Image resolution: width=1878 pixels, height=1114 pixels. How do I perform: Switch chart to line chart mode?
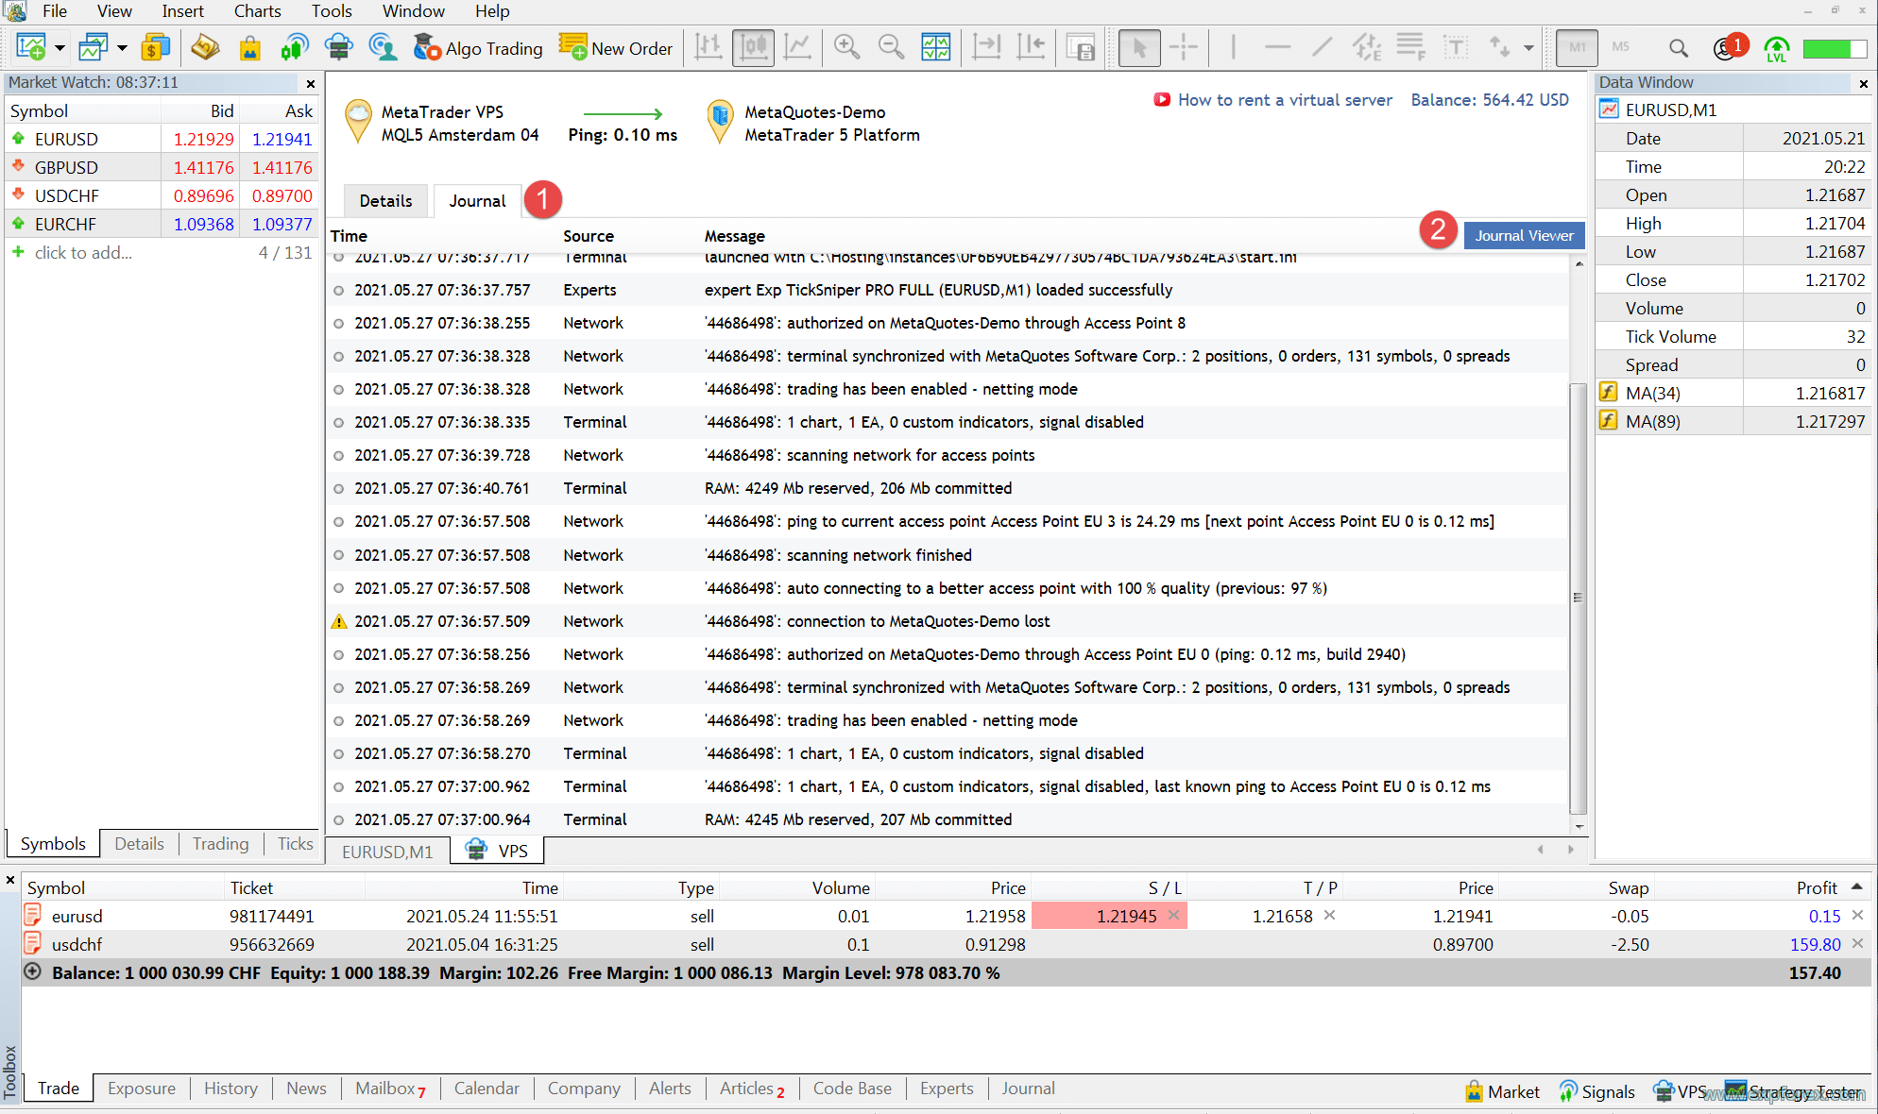(798, 47)
